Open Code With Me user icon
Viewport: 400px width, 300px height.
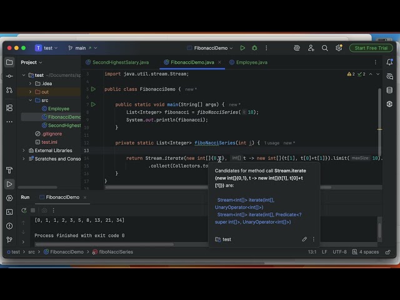[311, 48]
